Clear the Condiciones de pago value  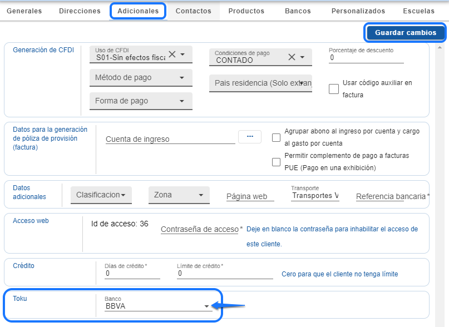coord(292,57)
